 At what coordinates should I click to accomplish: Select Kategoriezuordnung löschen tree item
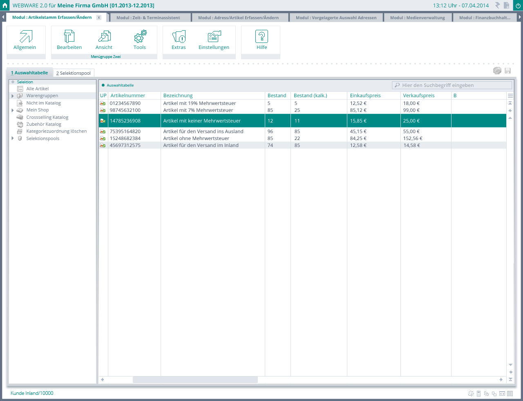pyautogui.click(x=57, y=131)
